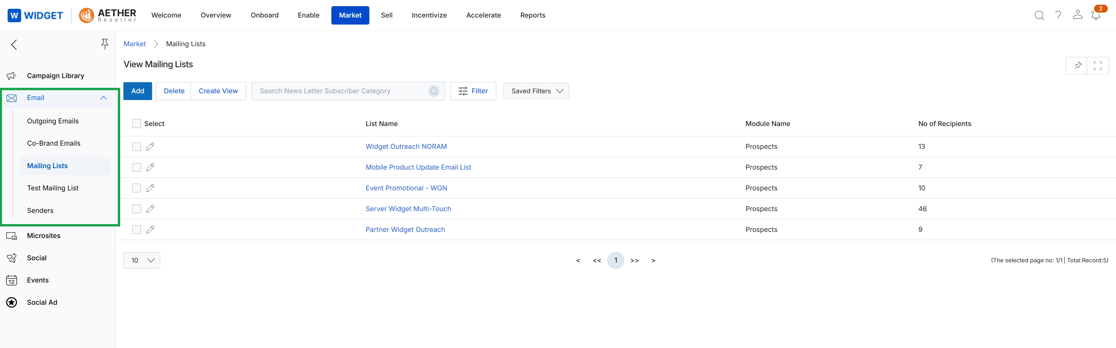Edit Widget Outreach NORAM with pencil icon
The image size is (1116, 348).
point(150,147)
